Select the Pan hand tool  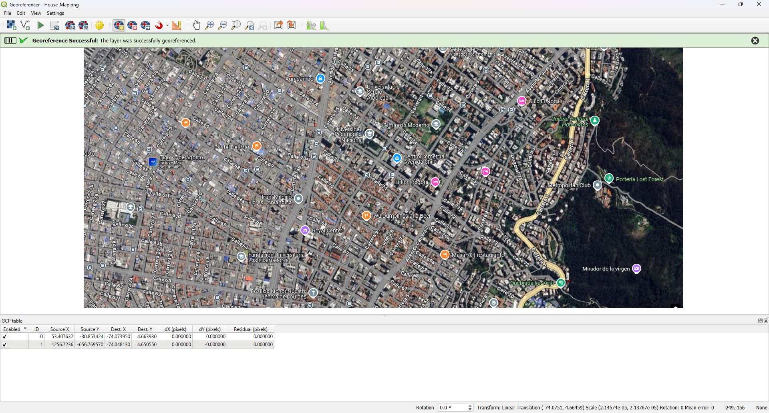(196, 26)
